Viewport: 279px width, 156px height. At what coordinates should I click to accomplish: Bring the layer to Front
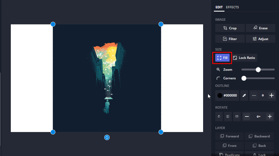click(229, 146)
